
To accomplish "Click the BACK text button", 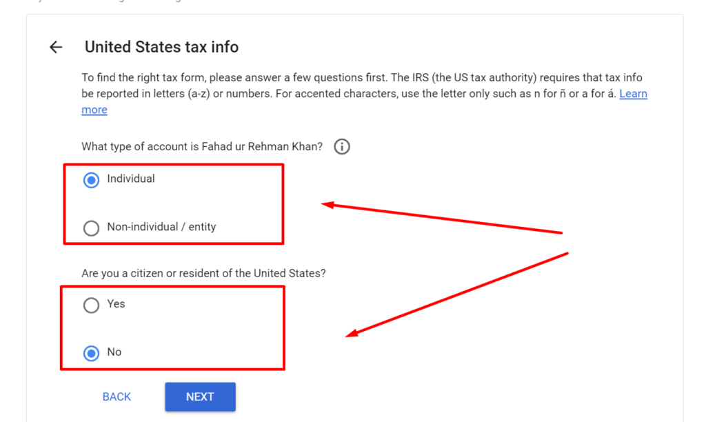I will (x=117, y=396).
